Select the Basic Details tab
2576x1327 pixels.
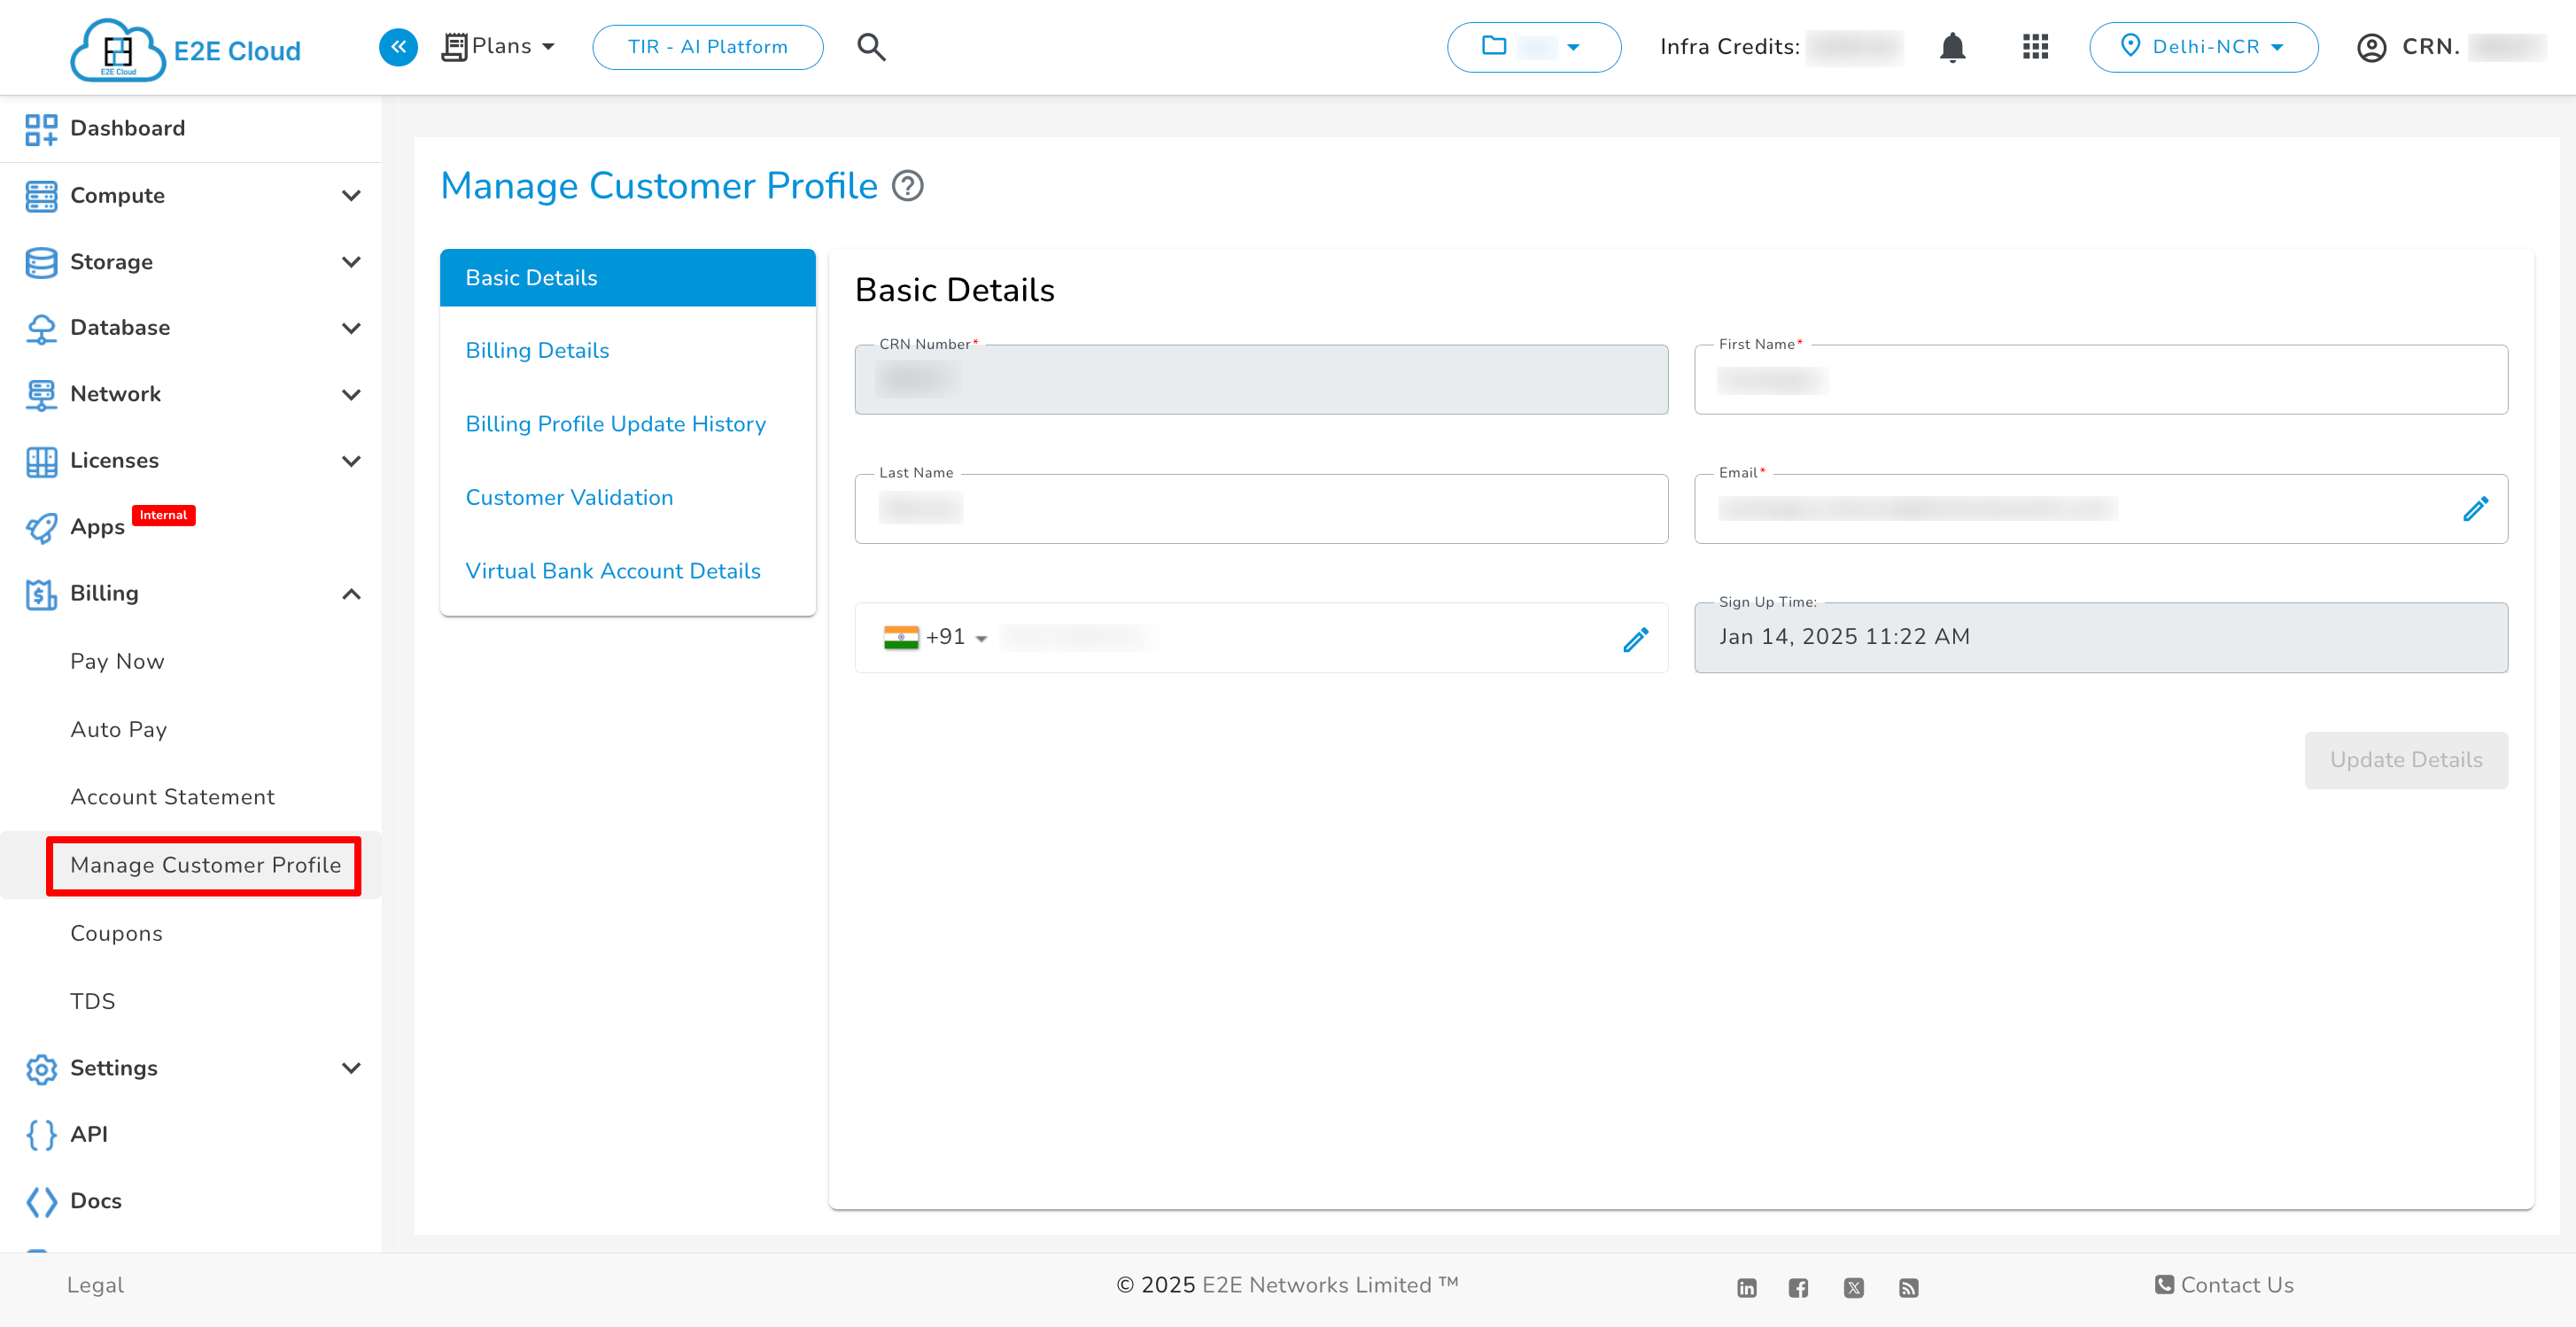coord(627,278)
